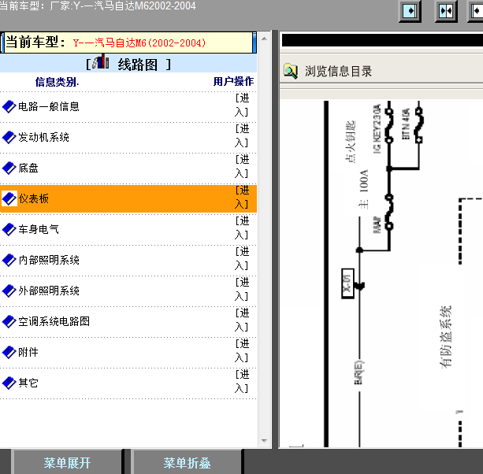
Task: Enter the 附件 category via [进入]
Action: pyautogui.click(x=242, y=350)
